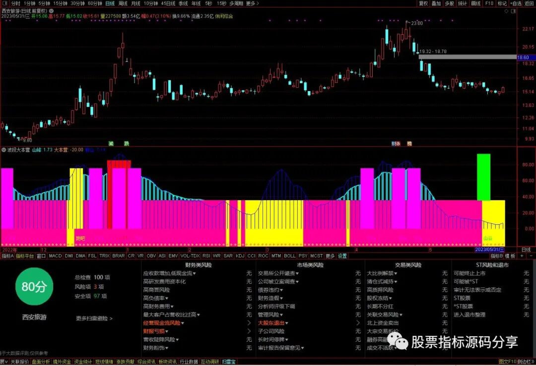Select RSI indicator tab
Image resolution: width=536 pixels, height=366 pixels.
tap(206, 256)
